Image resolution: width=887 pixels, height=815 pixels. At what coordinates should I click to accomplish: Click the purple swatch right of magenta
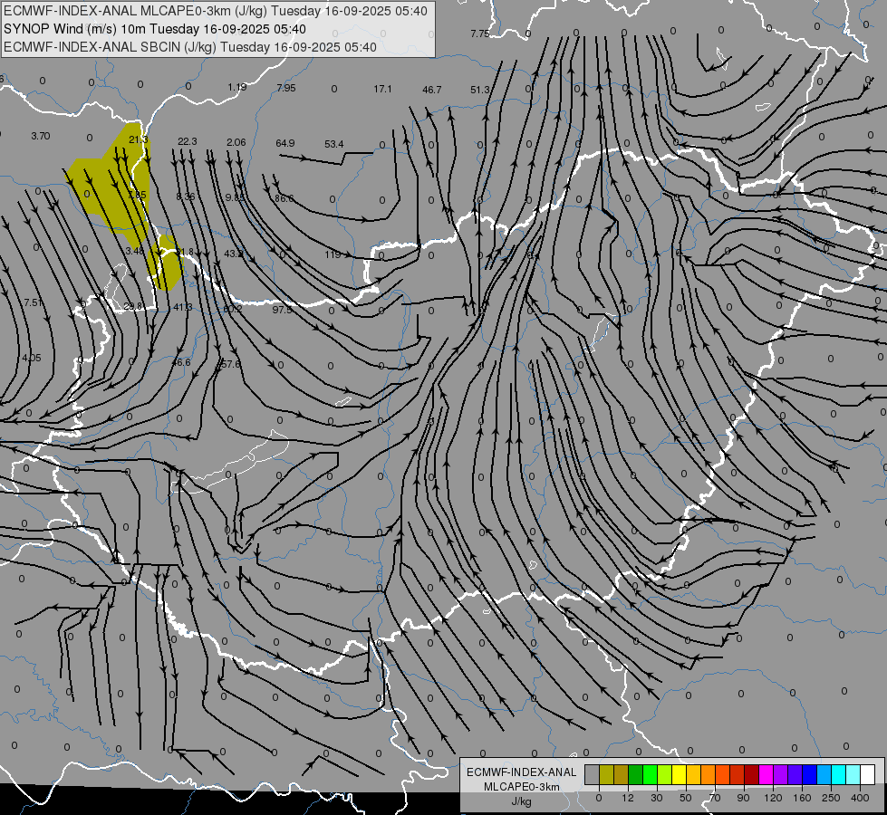(x=781, y=774)
